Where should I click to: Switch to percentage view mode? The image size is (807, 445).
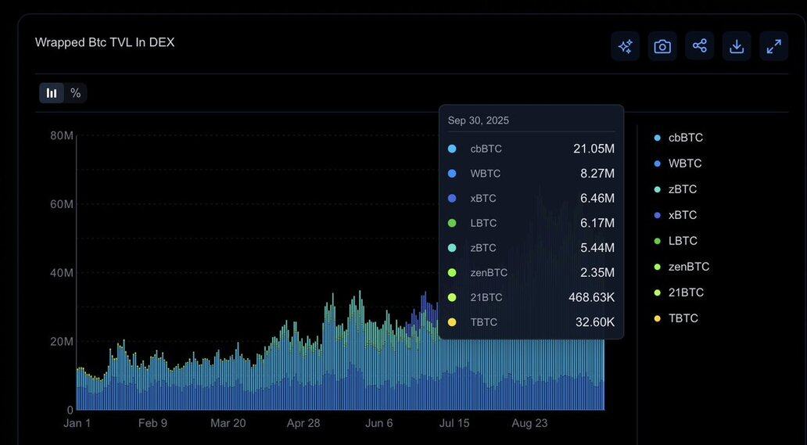coord(75,93)
